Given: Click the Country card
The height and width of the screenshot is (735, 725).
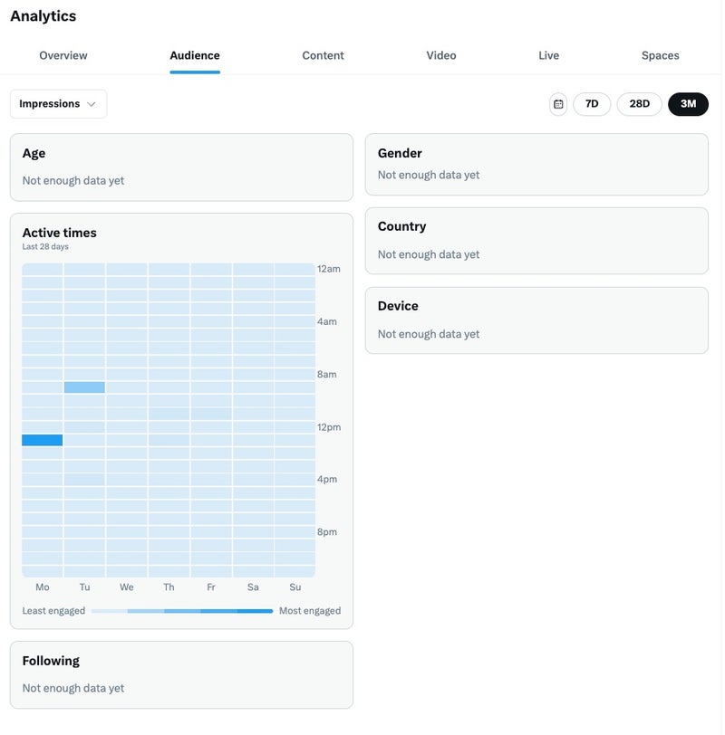Looking at the screenshot, I should click(536, 240).
